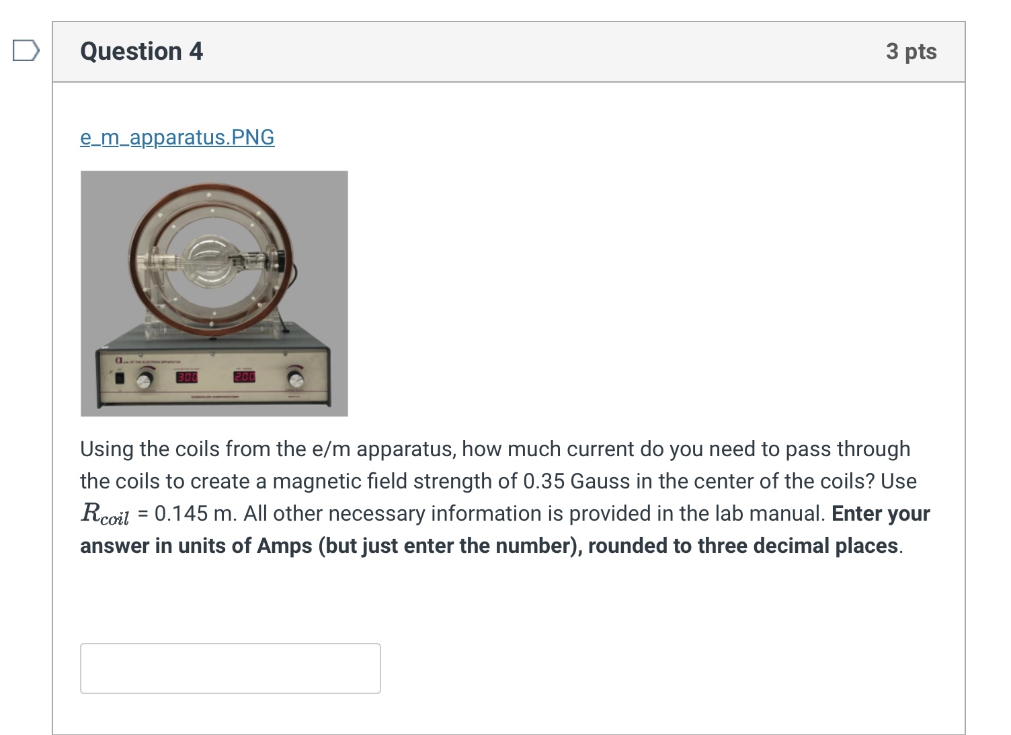
Task: Click the e/m apparatus image thumbnail
Action: tap(214, 292)
